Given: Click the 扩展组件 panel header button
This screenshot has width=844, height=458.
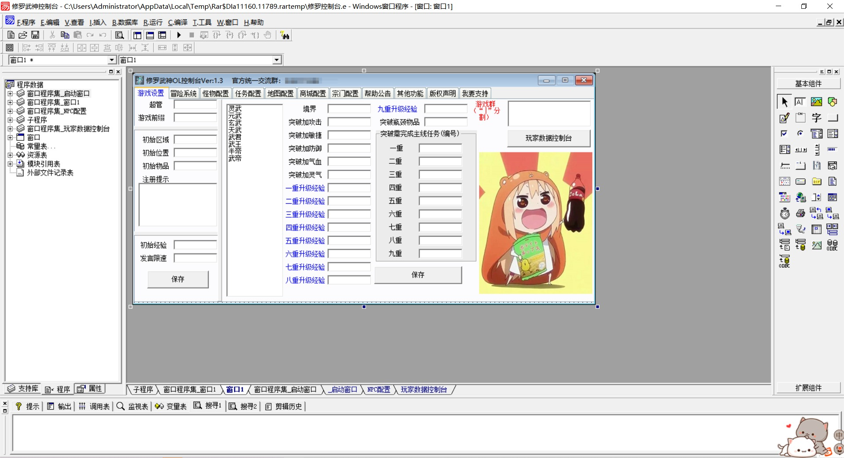Looking at the screenshot, I should click(808, 388).
